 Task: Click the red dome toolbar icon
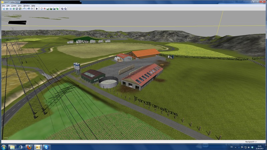45,9
